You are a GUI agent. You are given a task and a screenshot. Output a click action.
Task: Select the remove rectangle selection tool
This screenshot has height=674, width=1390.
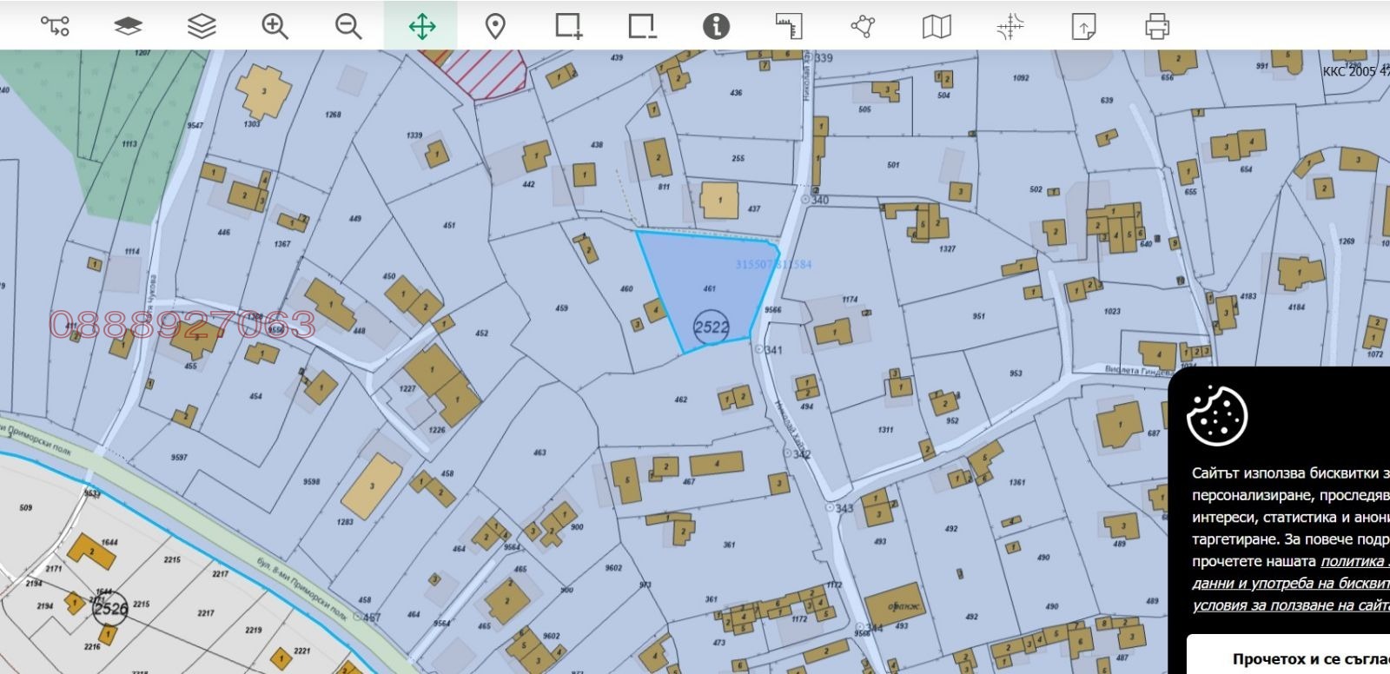pos(642,26)
